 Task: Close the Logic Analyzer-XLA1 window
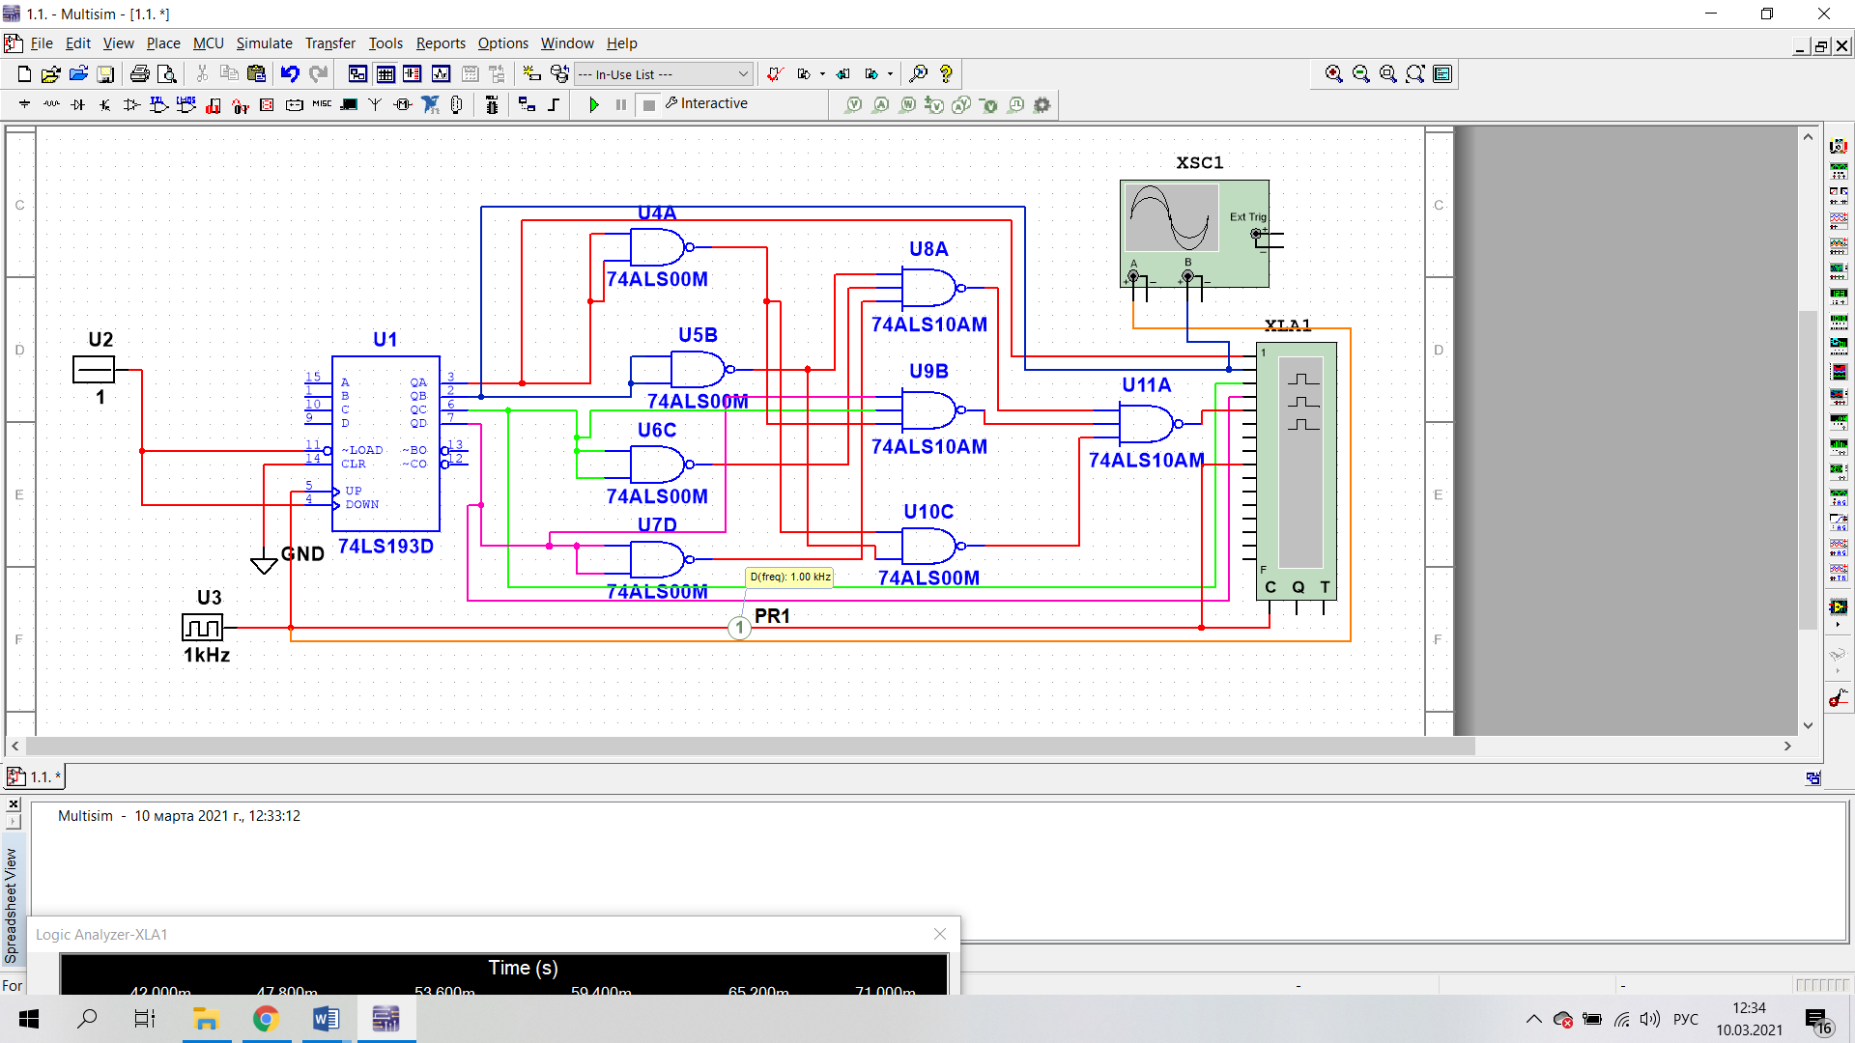click(940, 934)
